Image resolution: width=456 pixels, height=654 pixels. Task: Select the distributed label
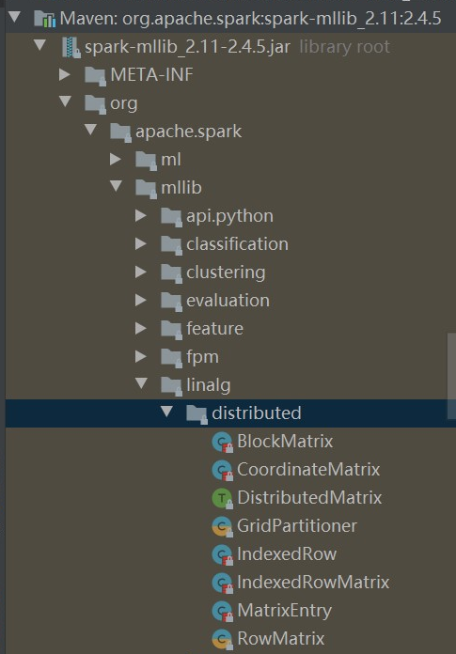pyautogui.click(x=257, y=413)
